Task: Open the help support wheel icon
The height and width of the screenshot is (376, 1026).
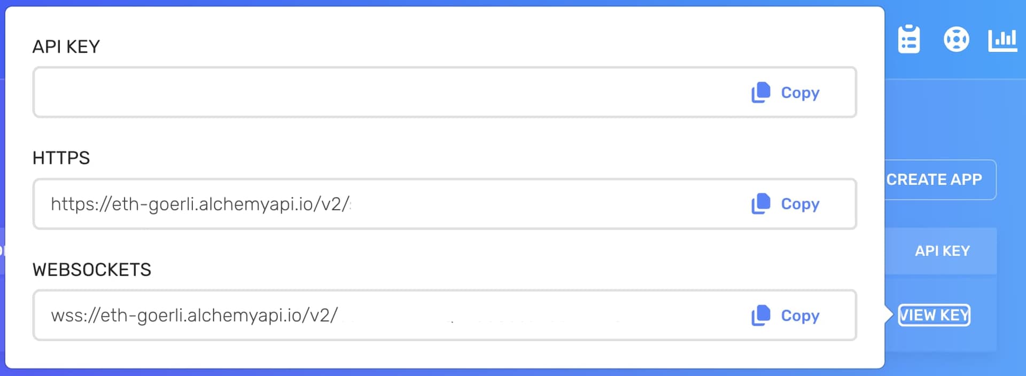Action: pyautogui.click(x=956, y=38)
